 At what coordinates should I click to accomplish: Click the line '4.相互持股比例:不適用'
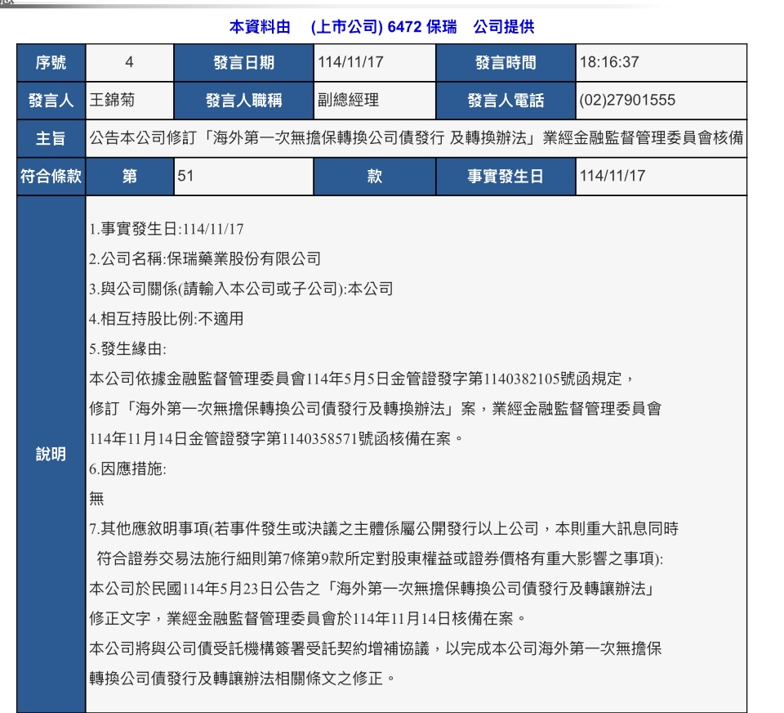pyautogui.click(x=167, y=319)
